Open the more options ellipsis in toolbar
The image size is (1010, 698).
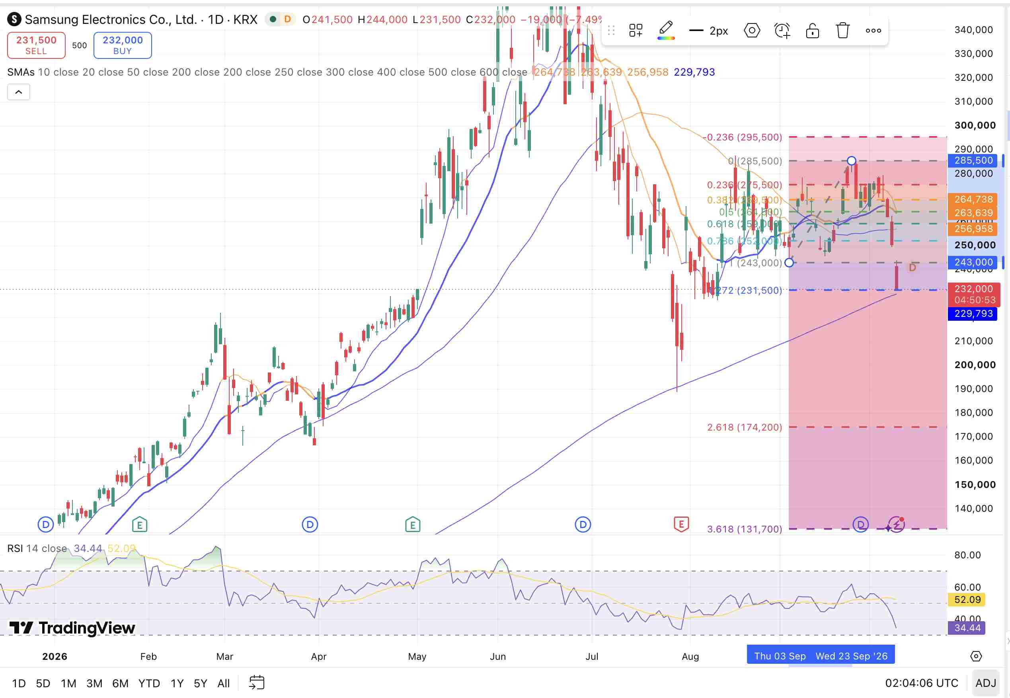873,31
